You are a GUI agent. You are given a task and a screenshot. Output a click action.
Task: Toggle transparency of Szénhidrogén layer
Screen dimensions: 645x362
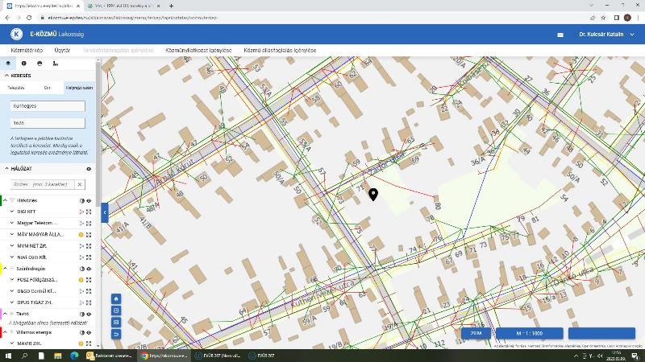point(82,269)
